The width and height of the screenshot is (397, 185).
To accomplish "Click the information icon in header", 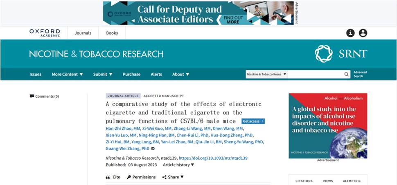I will pos(350,33).
